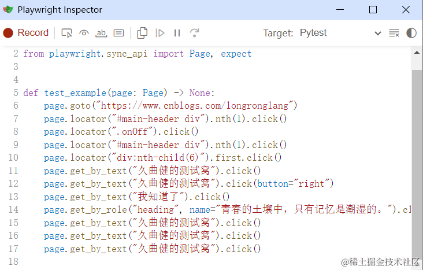423x270 pixels.
Task: Choose the Assert text 'ab' tool
Action: 101,33
